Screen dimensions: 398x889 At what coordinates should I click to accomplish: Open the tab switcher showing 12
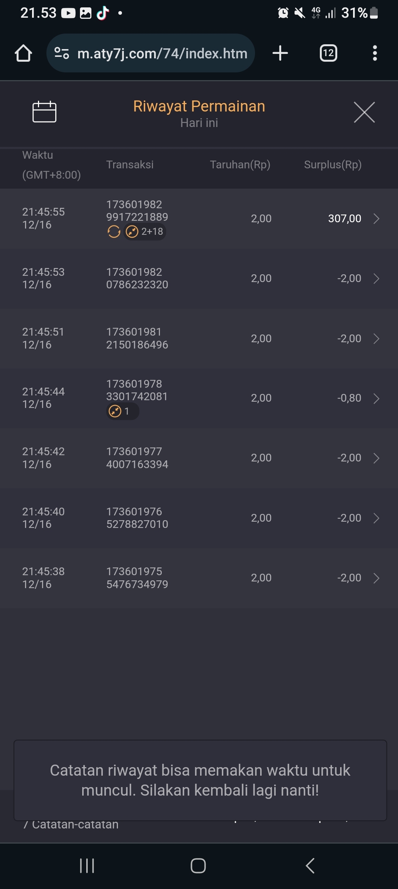pos(328,53)
